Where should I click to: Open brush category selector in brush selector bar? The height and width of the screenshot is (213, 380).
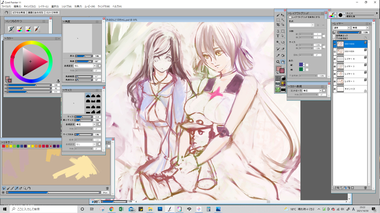tap(332, 15)
